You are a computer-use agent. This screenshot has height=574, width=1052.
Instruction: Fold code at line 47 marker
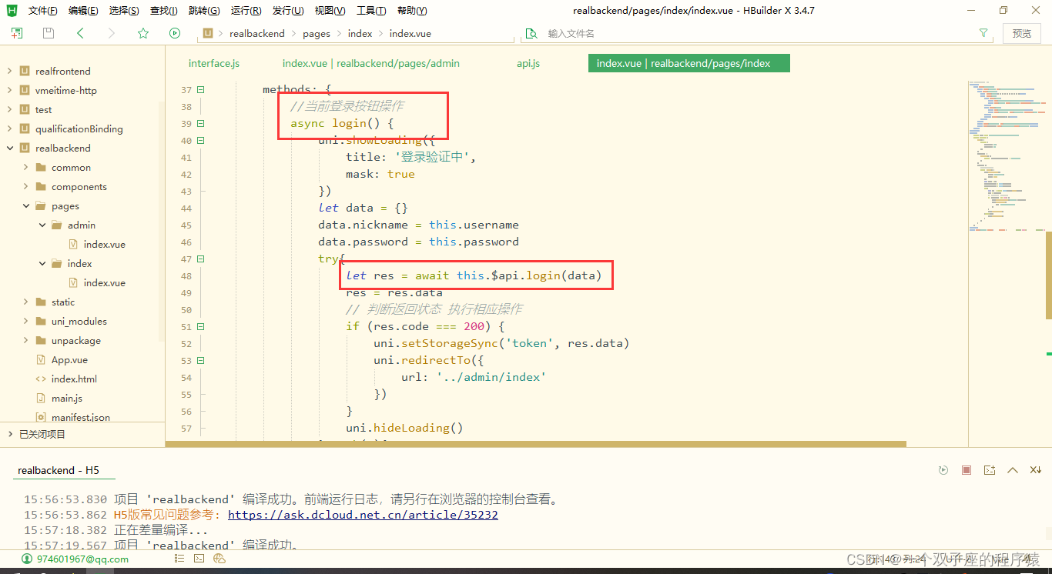[200, 259]
